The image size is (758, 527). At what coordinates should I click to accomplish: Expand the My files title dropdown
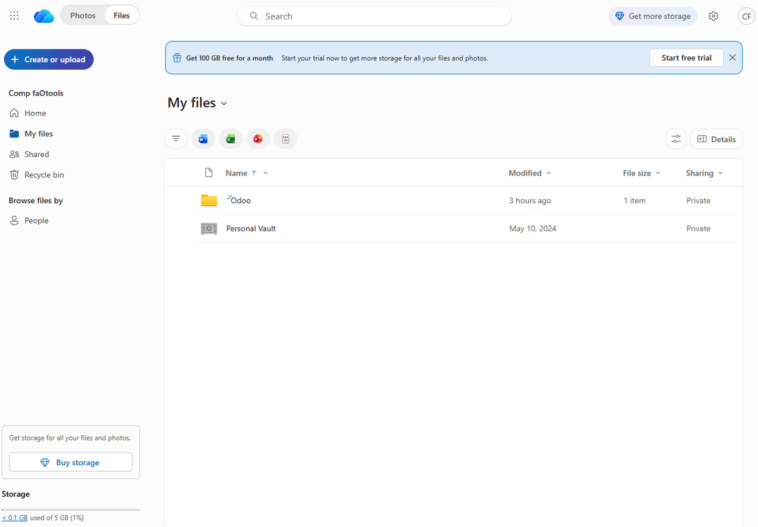224,103
